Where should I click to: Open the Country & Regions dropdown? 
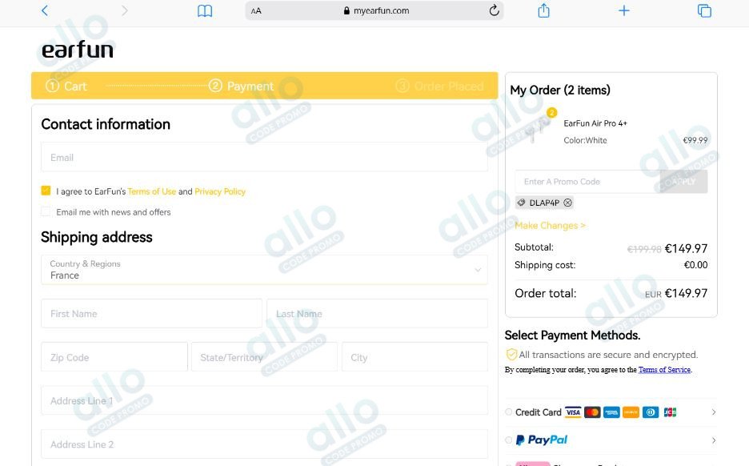click(x=264, y=270)
